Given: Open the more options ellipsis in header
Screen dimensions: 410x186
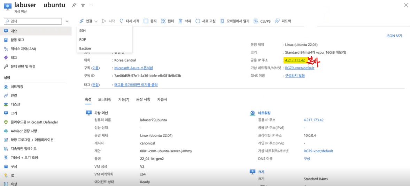Looking at the screenshot, I should 92,5.
